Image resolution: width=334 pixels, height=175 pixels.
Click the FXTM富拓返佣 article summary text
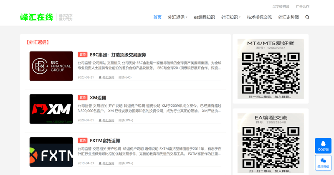click(x=149, y=151)
